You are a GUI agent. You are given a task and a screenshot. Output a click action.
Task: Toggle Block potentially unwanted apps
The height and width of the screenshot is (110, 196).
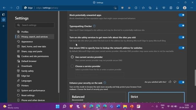(x=182, y=15)
